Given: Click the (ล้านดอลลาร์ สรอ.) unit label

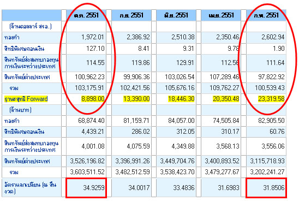Looking at the screenshot, I should pyautogui.click(x=31, y=26).
